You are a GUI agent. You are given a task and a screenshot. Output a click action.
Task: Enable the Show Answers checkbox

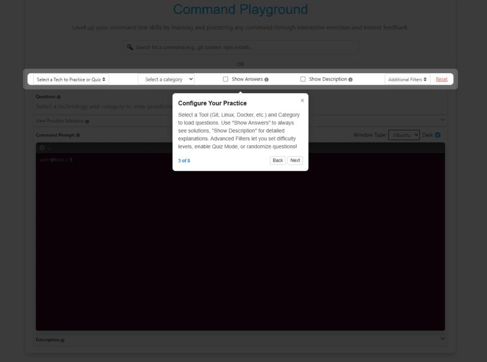[226, 79]
